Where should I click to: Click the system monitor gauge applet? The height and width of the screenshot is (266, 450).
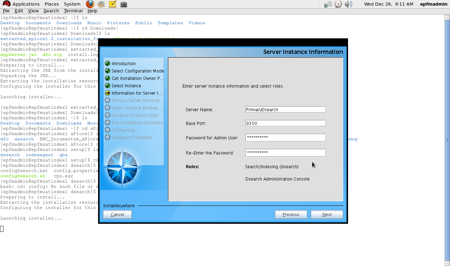pyautogui.click(x=338, y=4)
